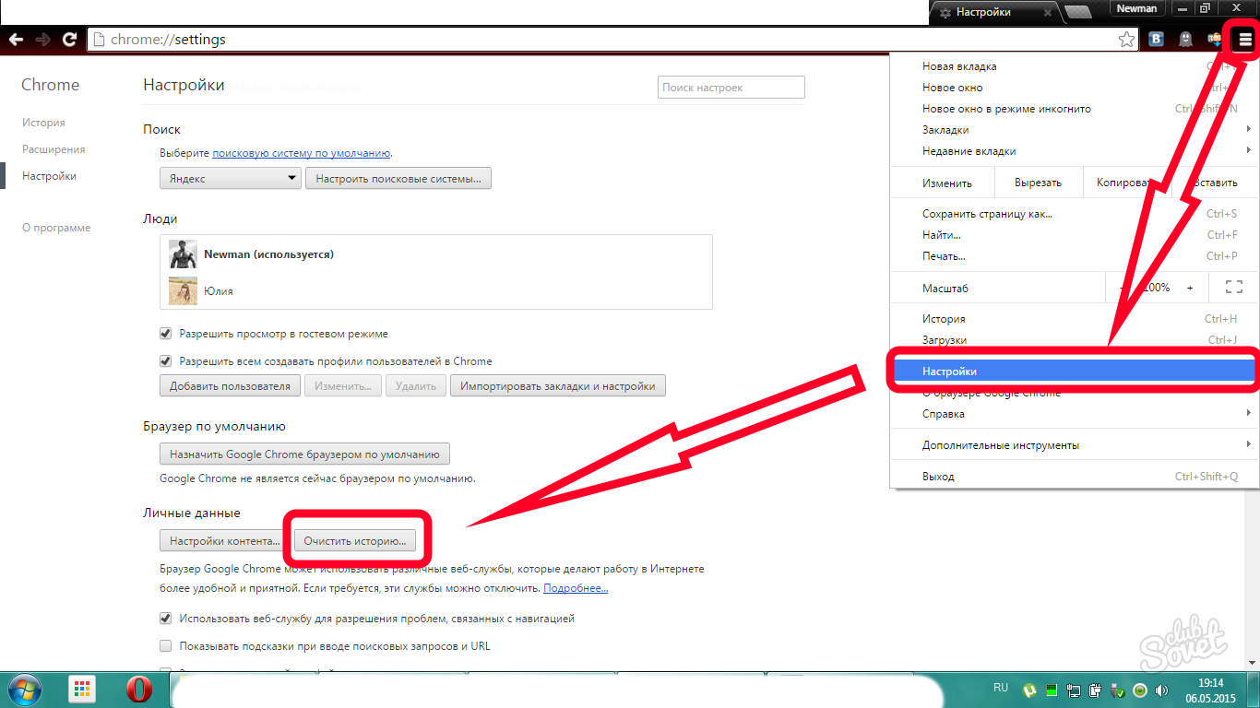
Task: Open the network tray icon
Action: [x=1074, y=690]
